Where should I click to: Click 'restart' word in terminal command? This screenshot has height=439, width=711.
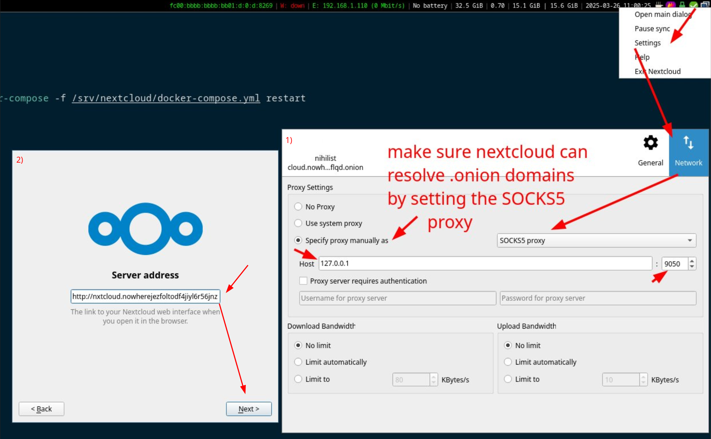tap(286, 98)
